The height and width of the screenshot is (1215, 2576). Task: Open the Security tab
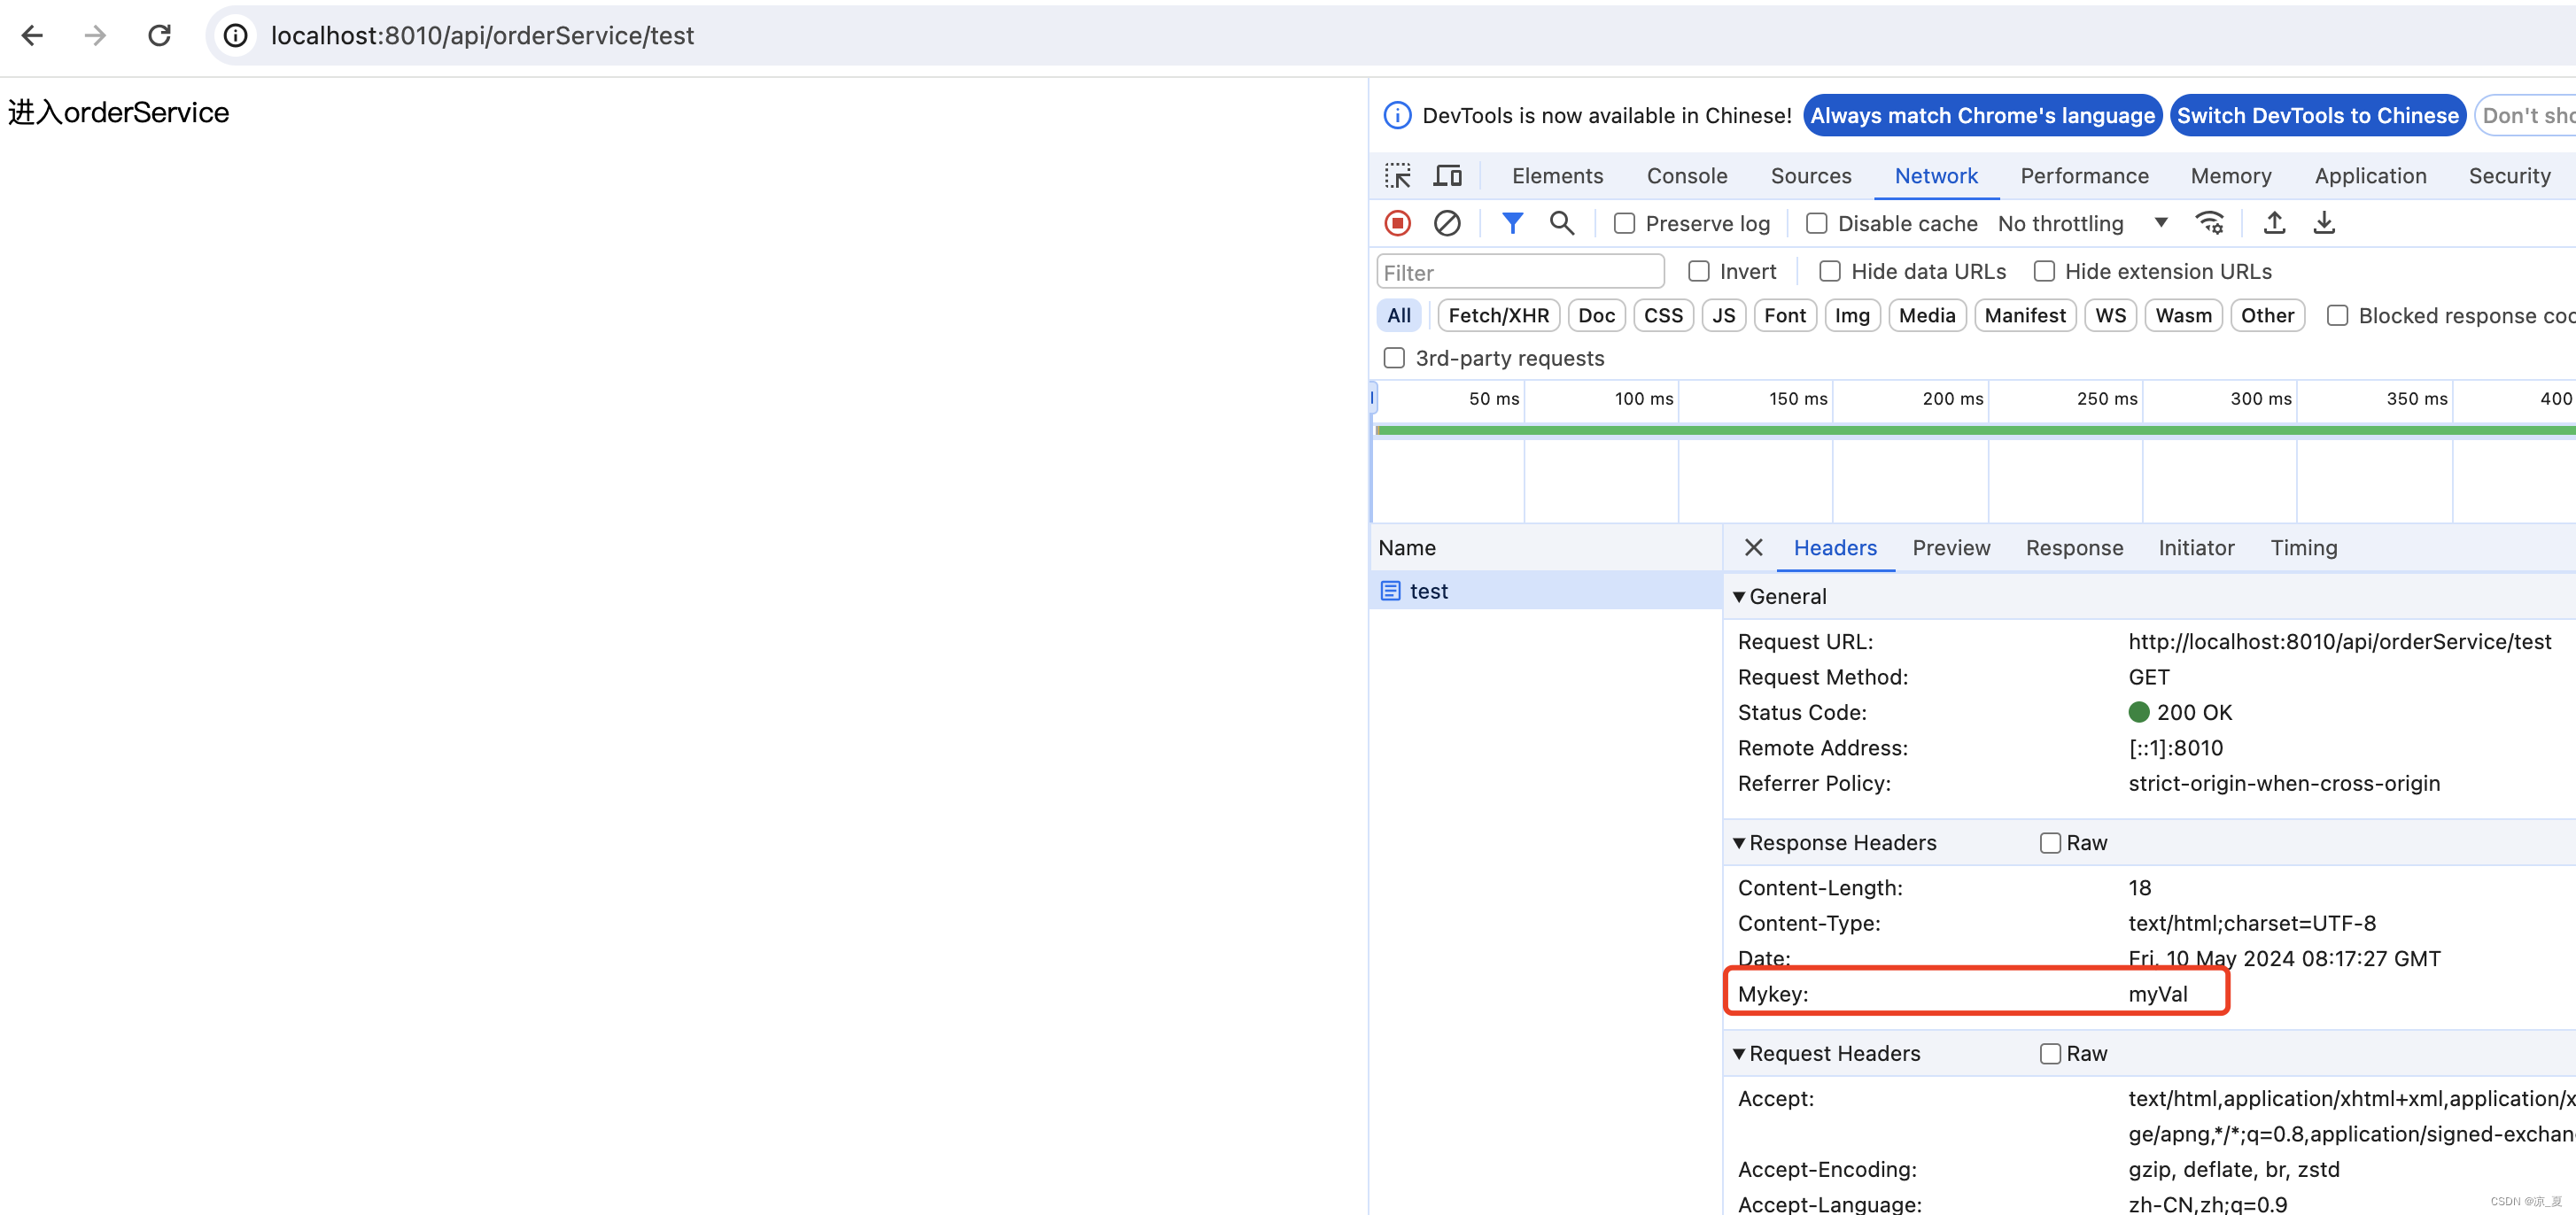point(2509,176)
